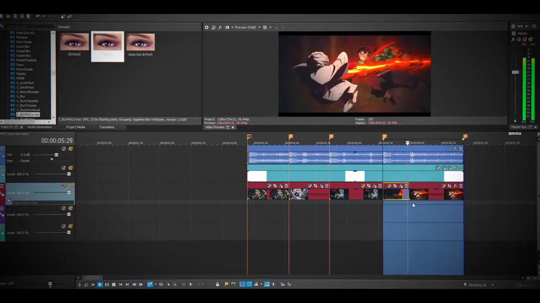The height and width of the screenshot is (303, 540).
Task: Click the preview Overlays grid icon
Action: coord(265,27)
